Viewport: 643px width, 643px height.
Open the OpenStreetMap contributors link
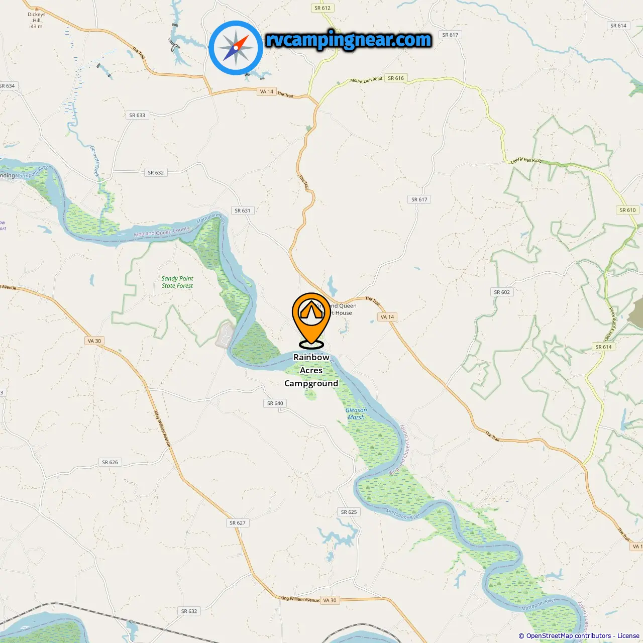[x=569, y=636]
